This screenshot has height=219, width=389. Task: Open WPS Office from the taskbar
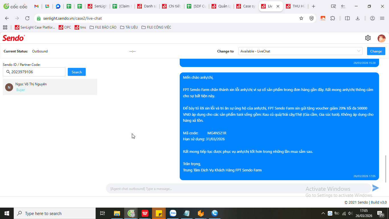pos(145,213)
